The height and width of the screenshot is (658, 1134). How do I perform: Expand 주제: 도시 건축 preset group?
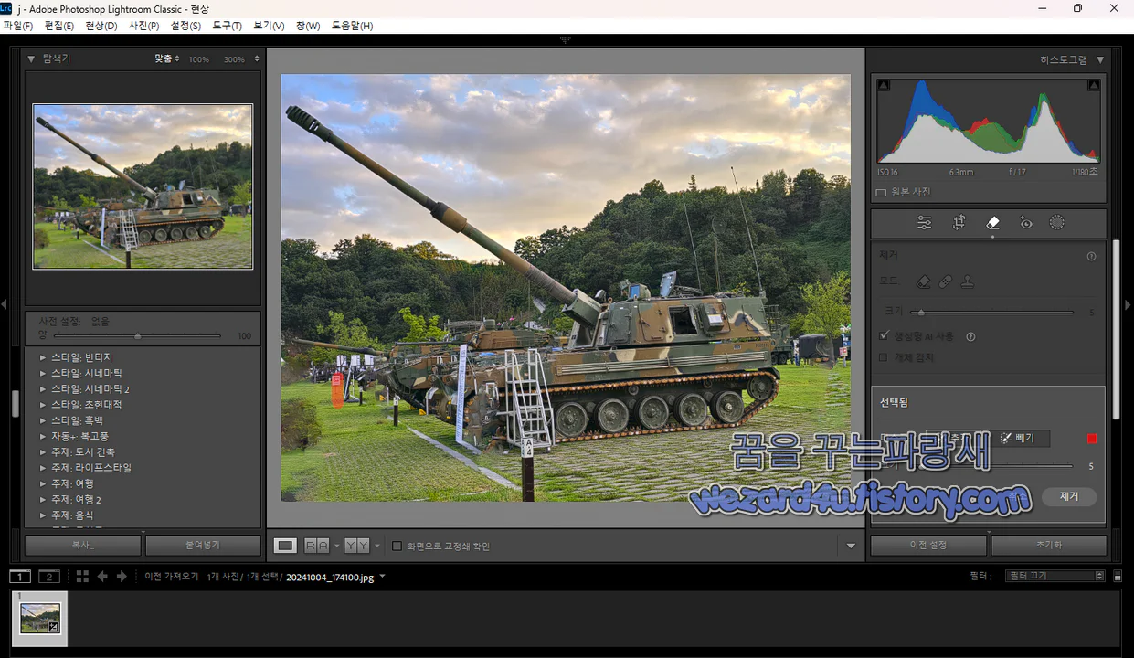(43, 452)
